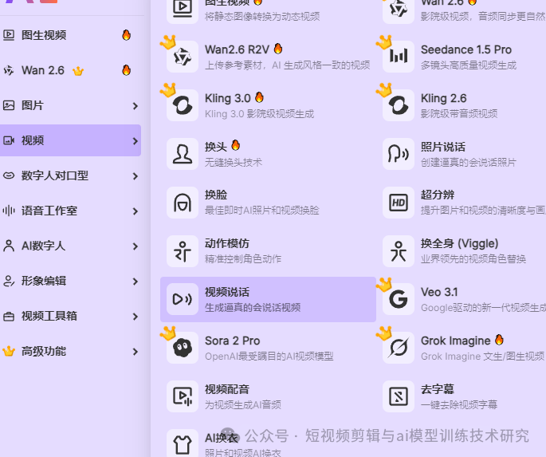Click the AI数字人 person icon

pos(9,246)
